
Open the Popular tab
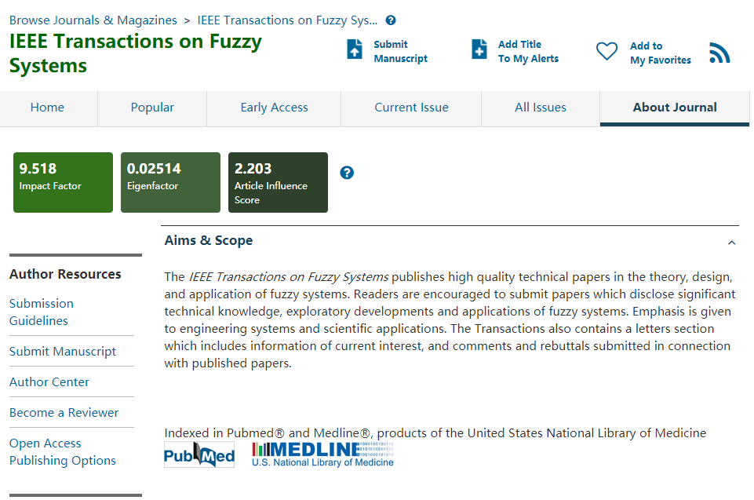pos(152,108)
